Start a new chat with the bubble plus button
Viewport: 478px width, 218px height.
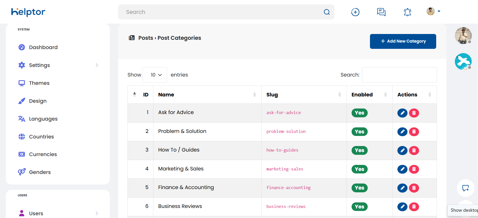pyautogui.click(x=465, y=188)
